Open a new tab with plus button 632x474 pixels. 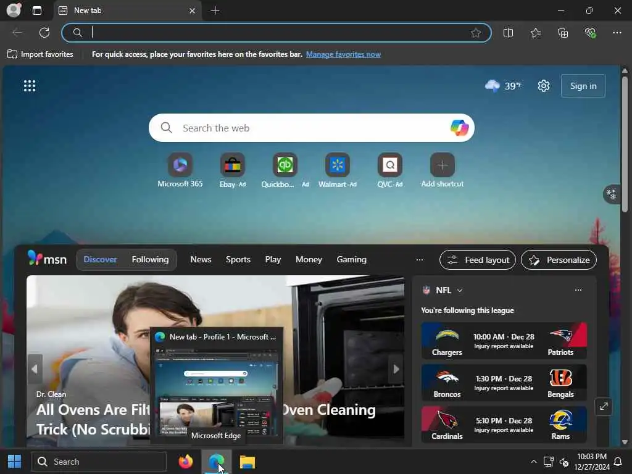(x=215, y=10)
